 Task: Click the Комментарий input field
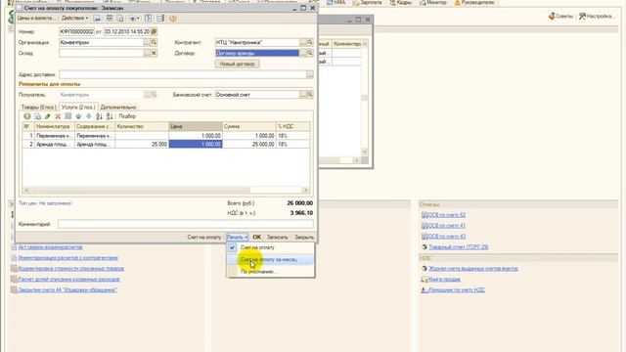click(186, 224)
